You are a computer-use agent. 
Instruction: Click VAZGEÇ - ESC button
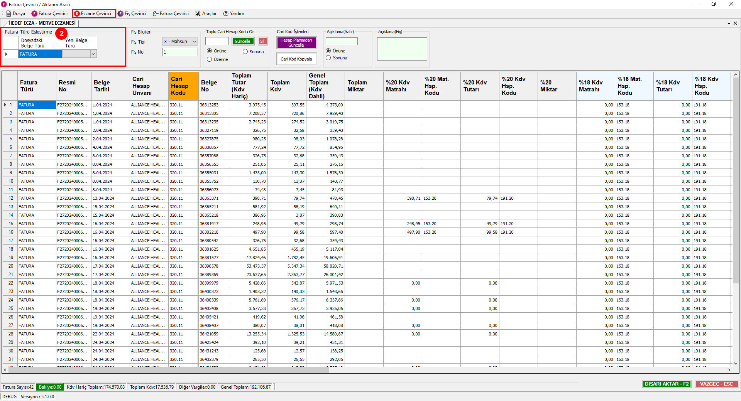(716, 384)
